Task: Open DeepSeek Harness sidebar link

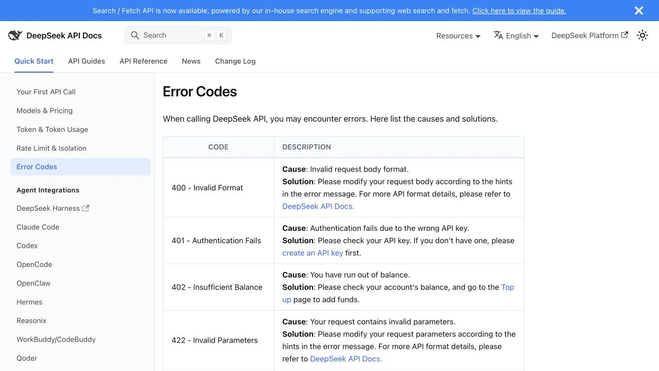Action: pyautogui.click(x=80, y=208)
